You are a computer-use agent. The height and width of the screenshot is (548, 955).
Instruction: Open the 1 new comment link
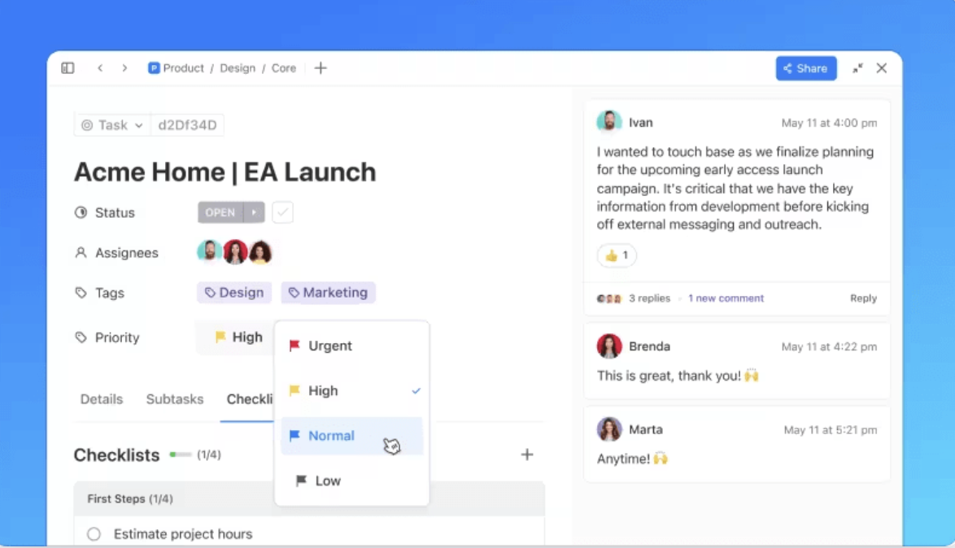tap(726, 298)
